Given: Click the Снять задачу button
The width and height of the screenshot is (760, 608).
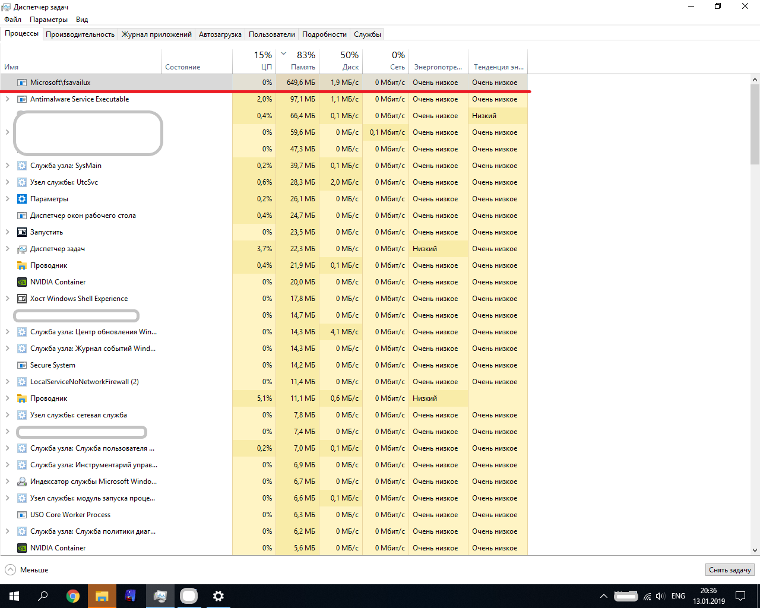Looking at the screenshot, I should pos(730,570).
